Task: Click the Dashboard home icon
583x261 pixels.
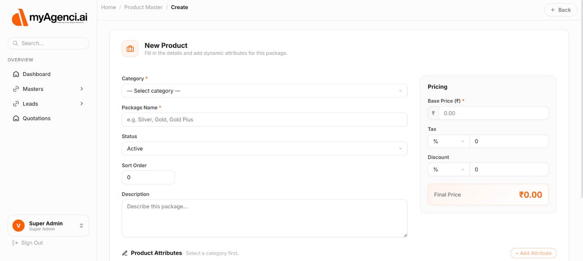Action: [16, 74]
